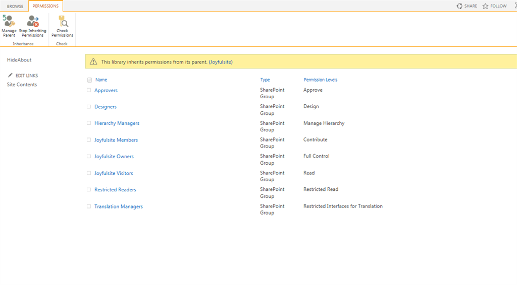The height and width of the screenshot is (285, 517).
Task: Click the Permission Levels column header
Action: pos(320,80)
